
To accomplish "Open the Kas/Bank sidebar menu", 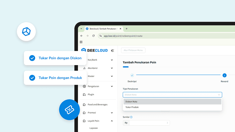I will coord(92,60).
